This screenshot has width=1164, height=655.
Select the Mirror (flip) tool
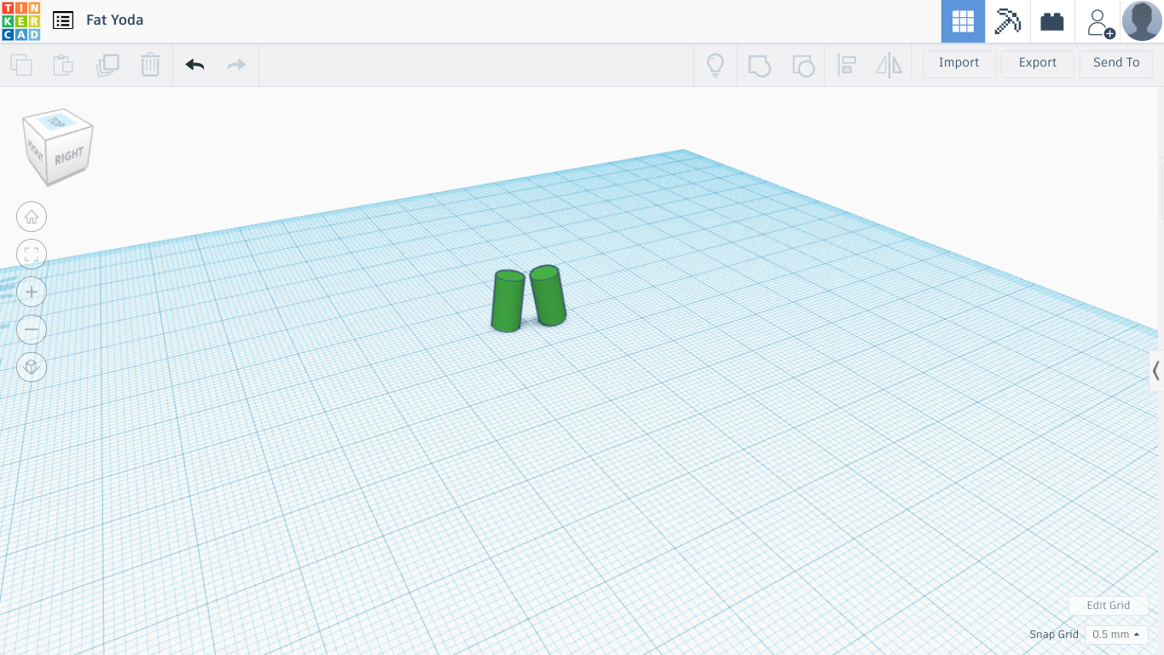(x=889, y=64)
